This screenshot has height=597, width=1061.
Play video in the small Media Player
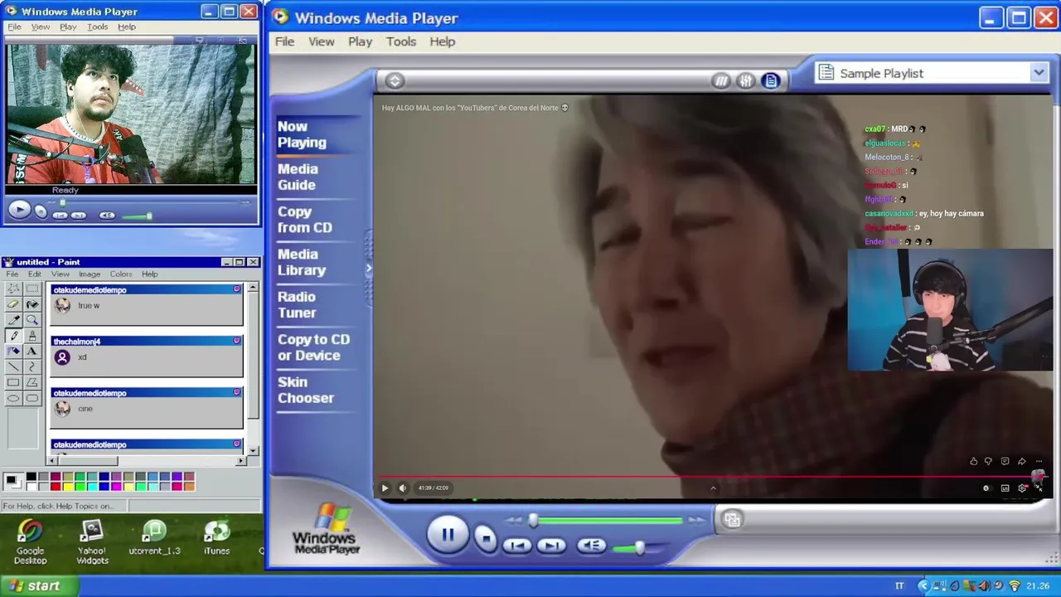coord(19,210)
